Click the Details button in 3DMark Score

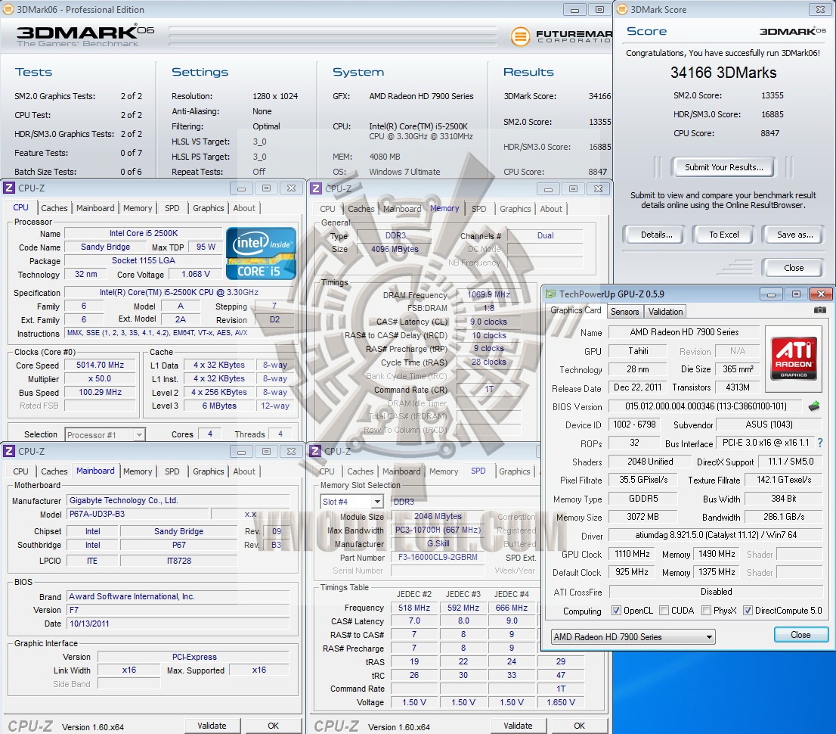click(656, 235)
